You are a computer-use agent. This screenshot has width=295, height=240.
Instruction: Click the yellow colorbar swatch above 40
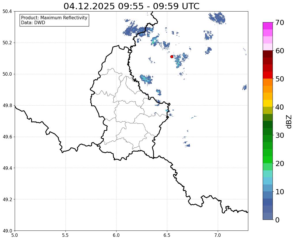click(268, 103)
